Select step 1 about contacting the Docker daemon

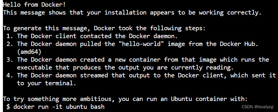pos(92,36)
